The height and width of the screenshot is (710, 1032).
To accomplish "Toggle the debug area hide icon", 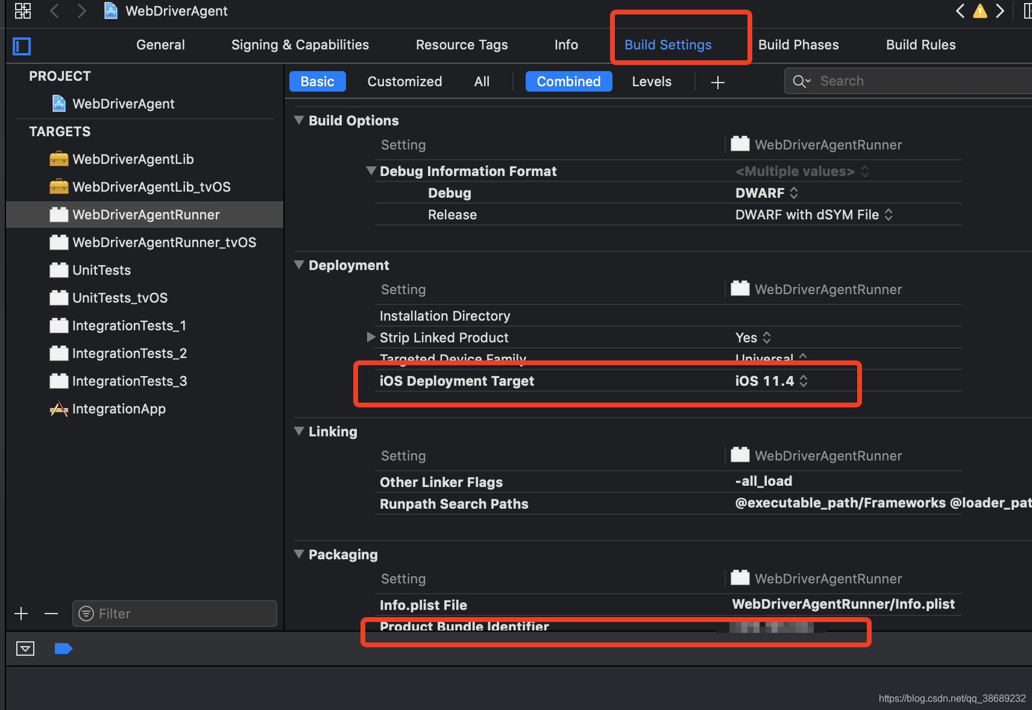I will (25, 649).
